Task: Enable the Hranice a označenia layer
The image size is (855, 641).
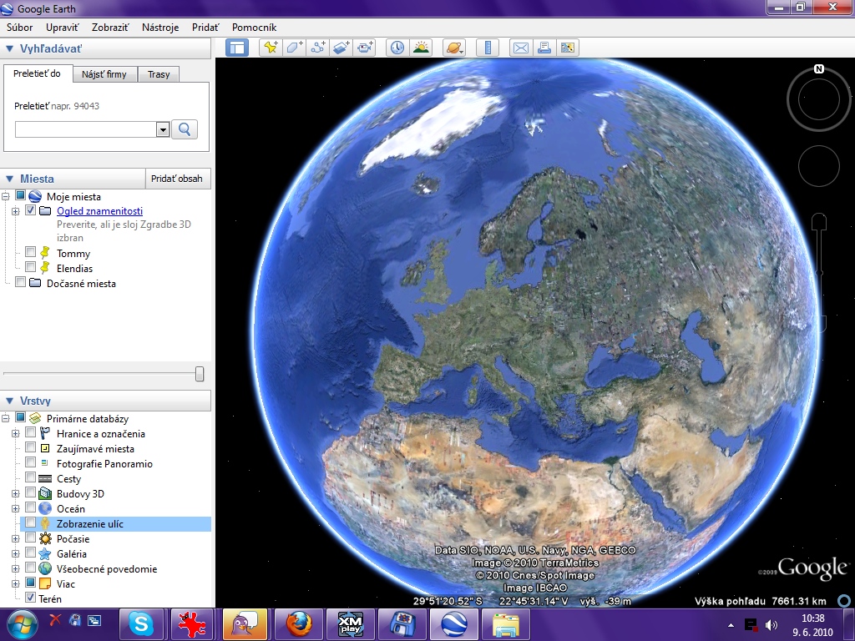Action: (x=31, y=433)
